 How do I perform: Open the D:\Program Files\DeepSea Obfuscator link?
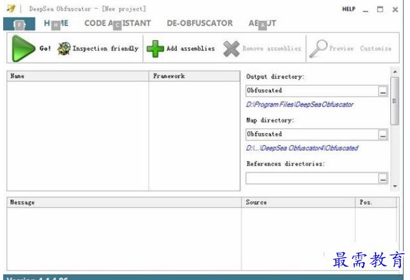pyautogui.click(x=299, y=104)
